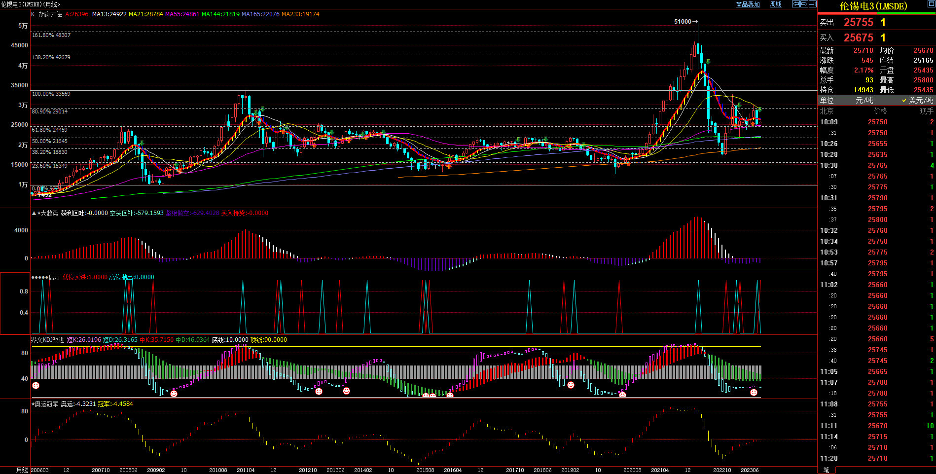936x474 pixels.
Task: Click the 51000 high price marker
Action: click(683, 22)
